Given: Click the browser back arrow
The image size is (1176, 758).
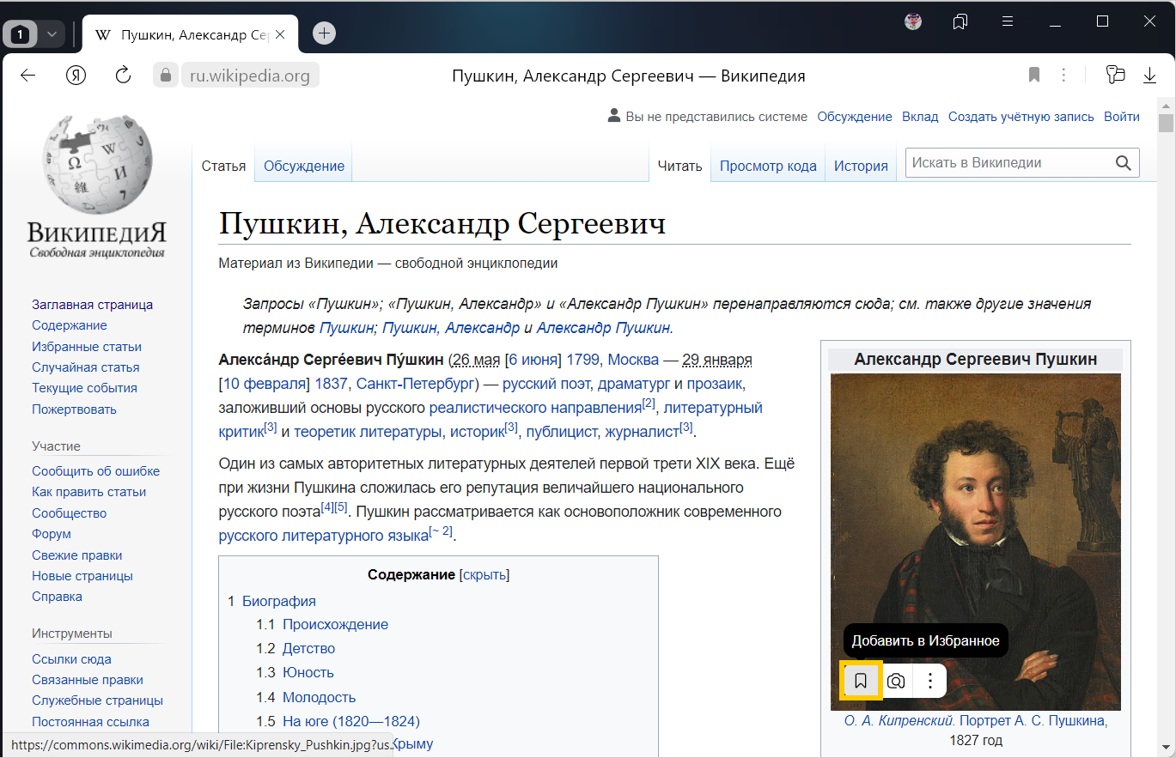Looking at the screenshot, I should (27, 76).
